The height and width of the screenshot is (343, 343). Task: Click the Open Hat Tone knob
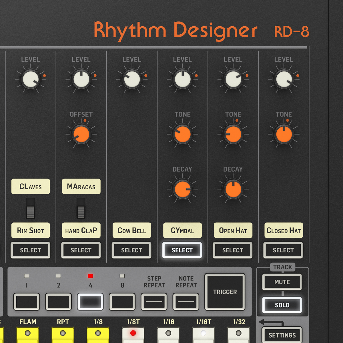[x=233, y=134]
